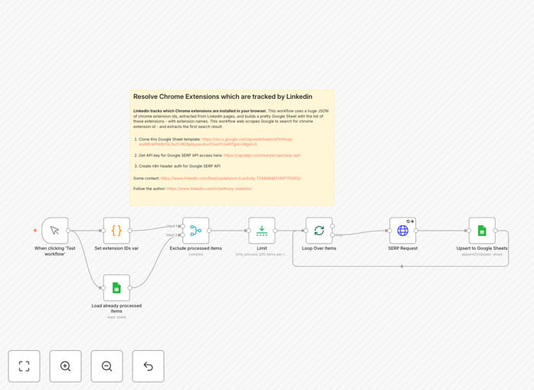Click the 'Loop Over Items' label
The image size is (534, 390).
(319, 248)
